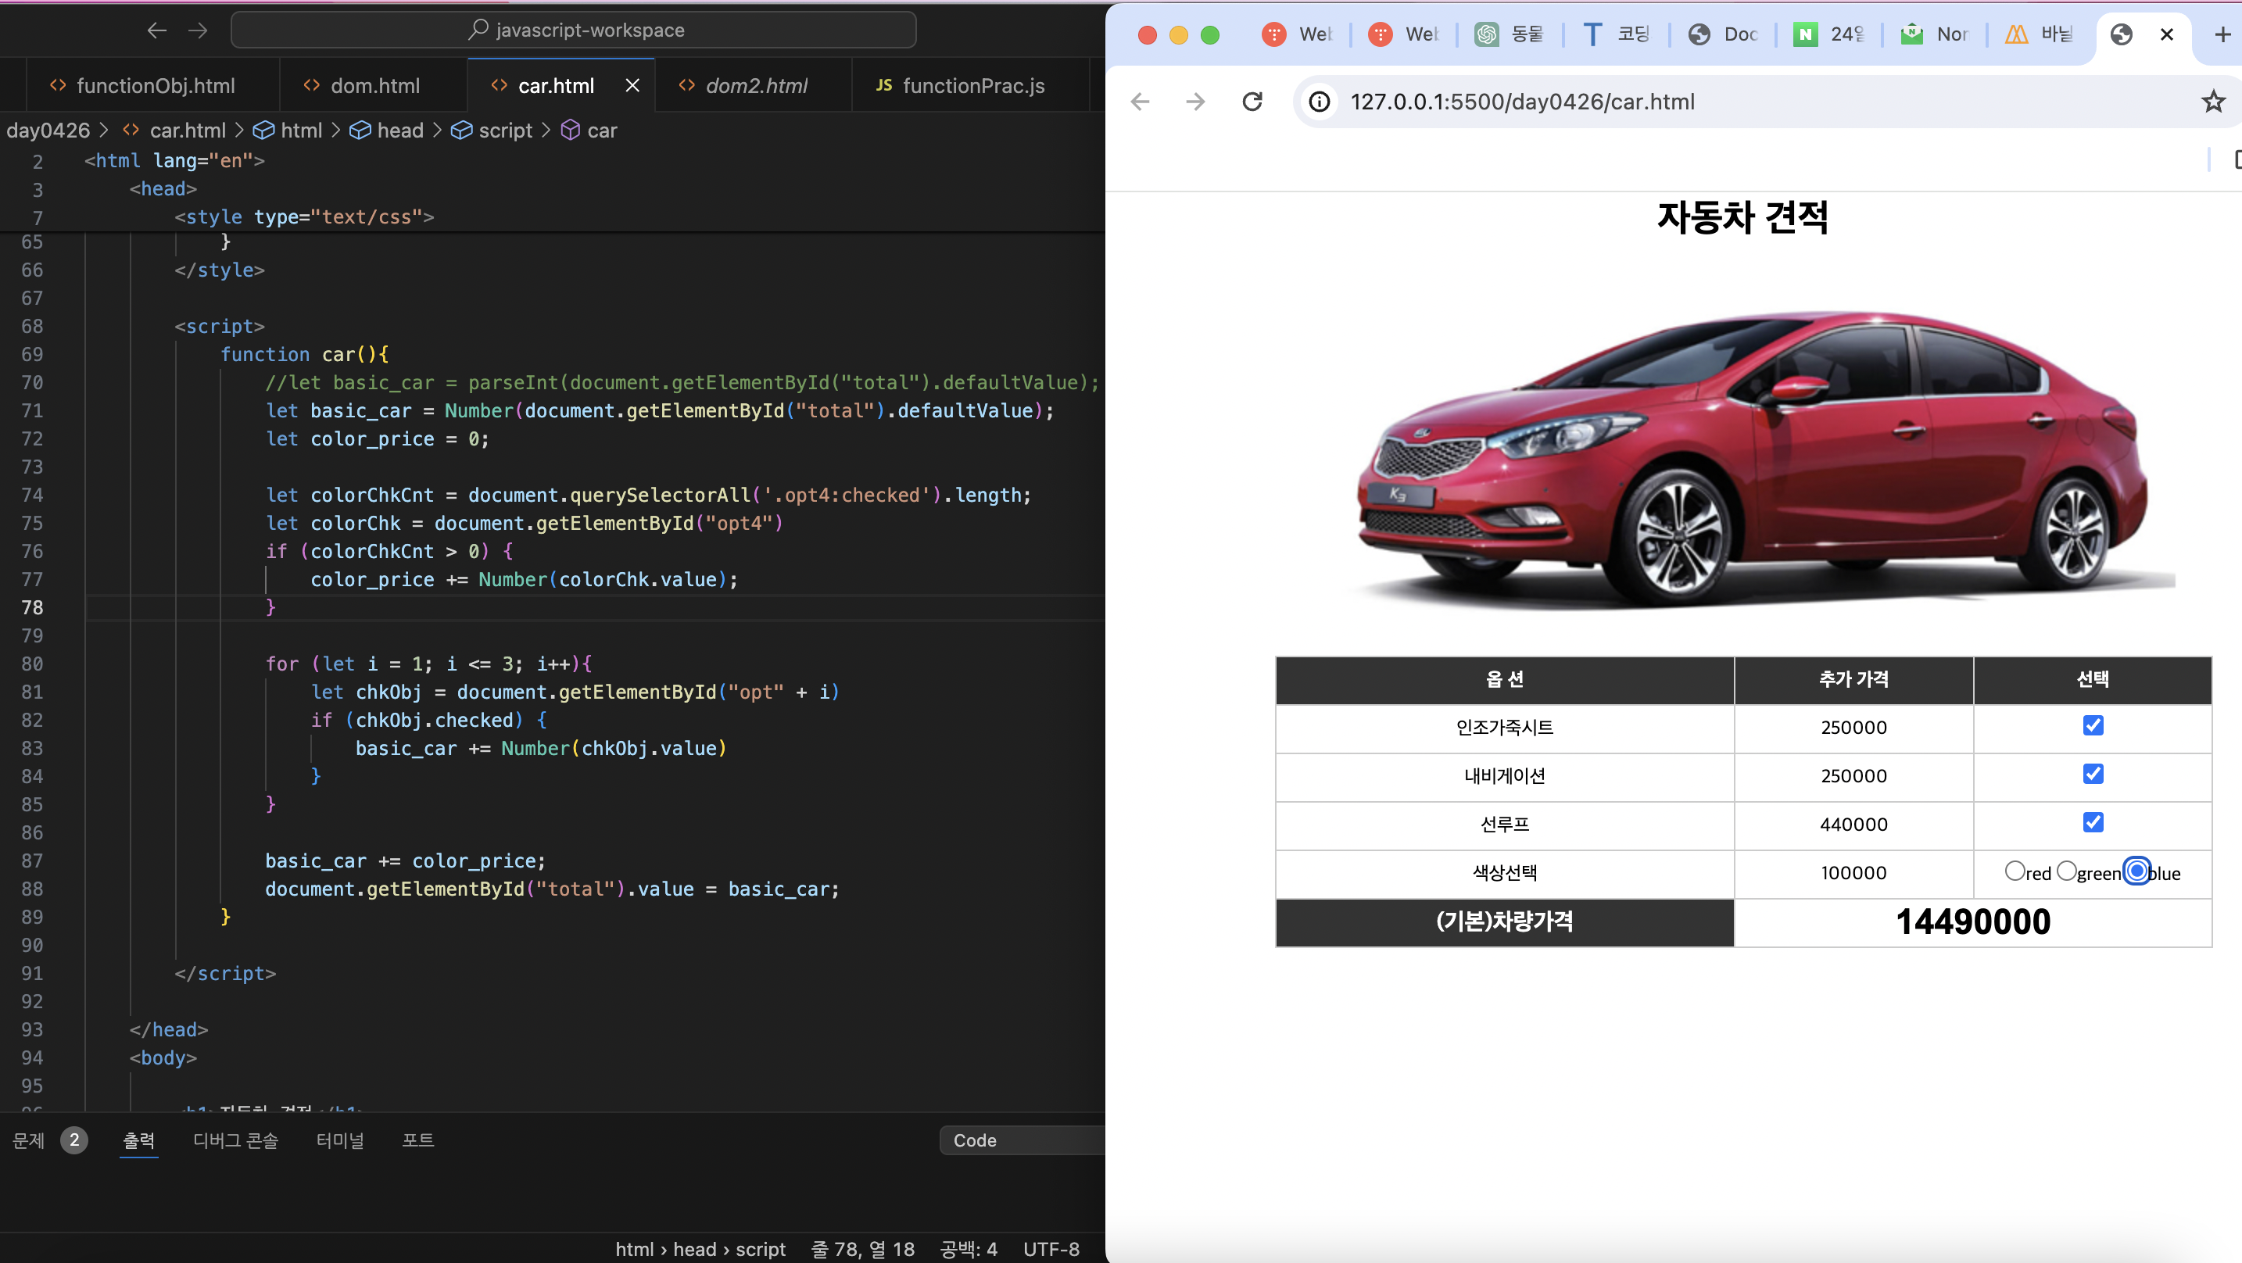The width and height of the screenshot is (2242, 1263).
Task: Close the car.html editor tab
Action: (x=632, y=86)
